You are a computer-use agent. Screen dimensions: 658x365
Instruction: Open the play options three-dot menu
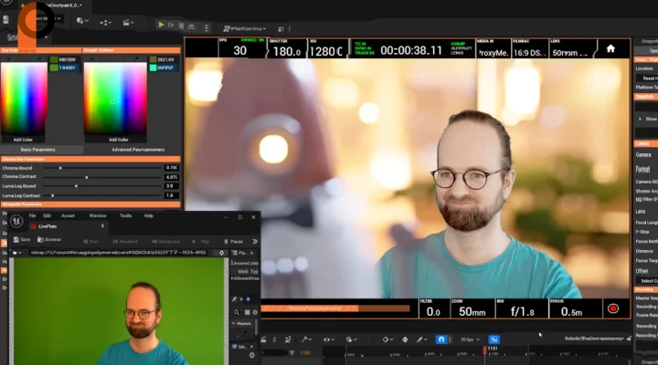coord(206,27)
